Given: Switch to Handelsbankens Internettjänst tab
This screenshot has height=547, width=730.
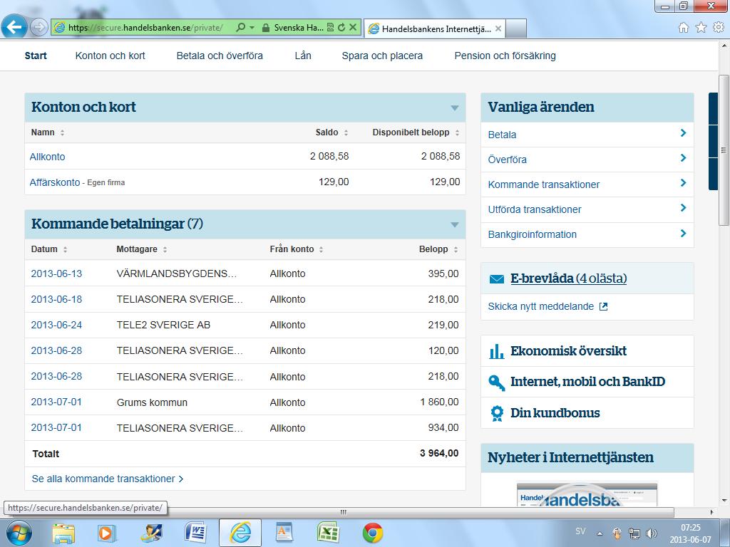Looking at the screenshot, I should point(434,28).
